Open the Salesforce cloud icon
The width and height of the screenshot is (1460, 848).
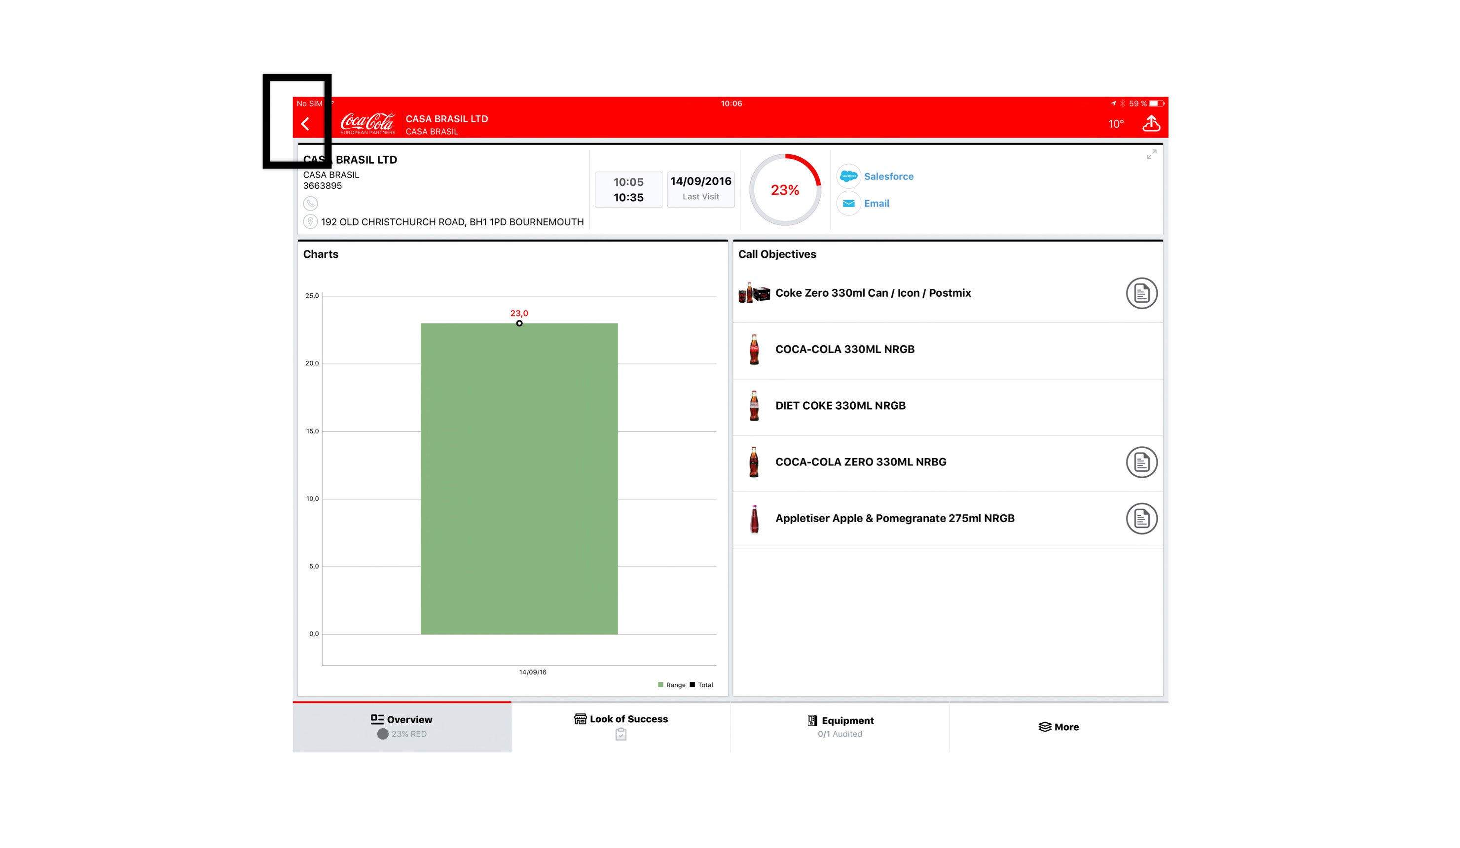pos(848,176)
